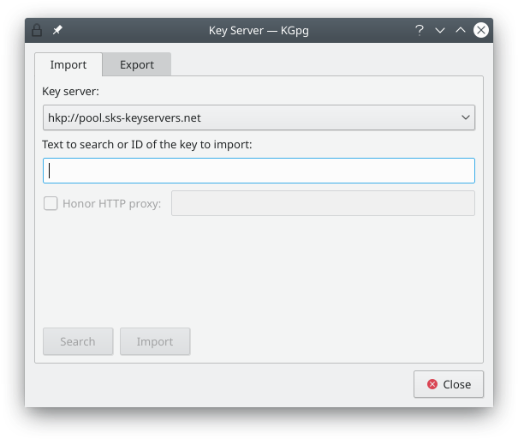Expand the key server dropdown arrow
518x439 pixels.
pos(466,117)
